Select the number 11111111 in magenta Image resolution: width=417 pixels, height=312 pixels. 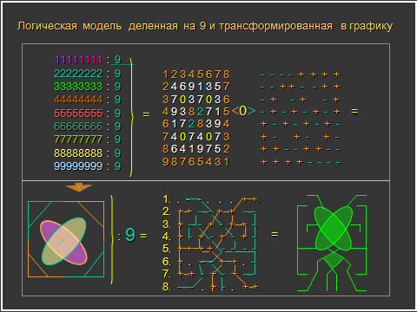pyautogui.click(x=78, y=60)
